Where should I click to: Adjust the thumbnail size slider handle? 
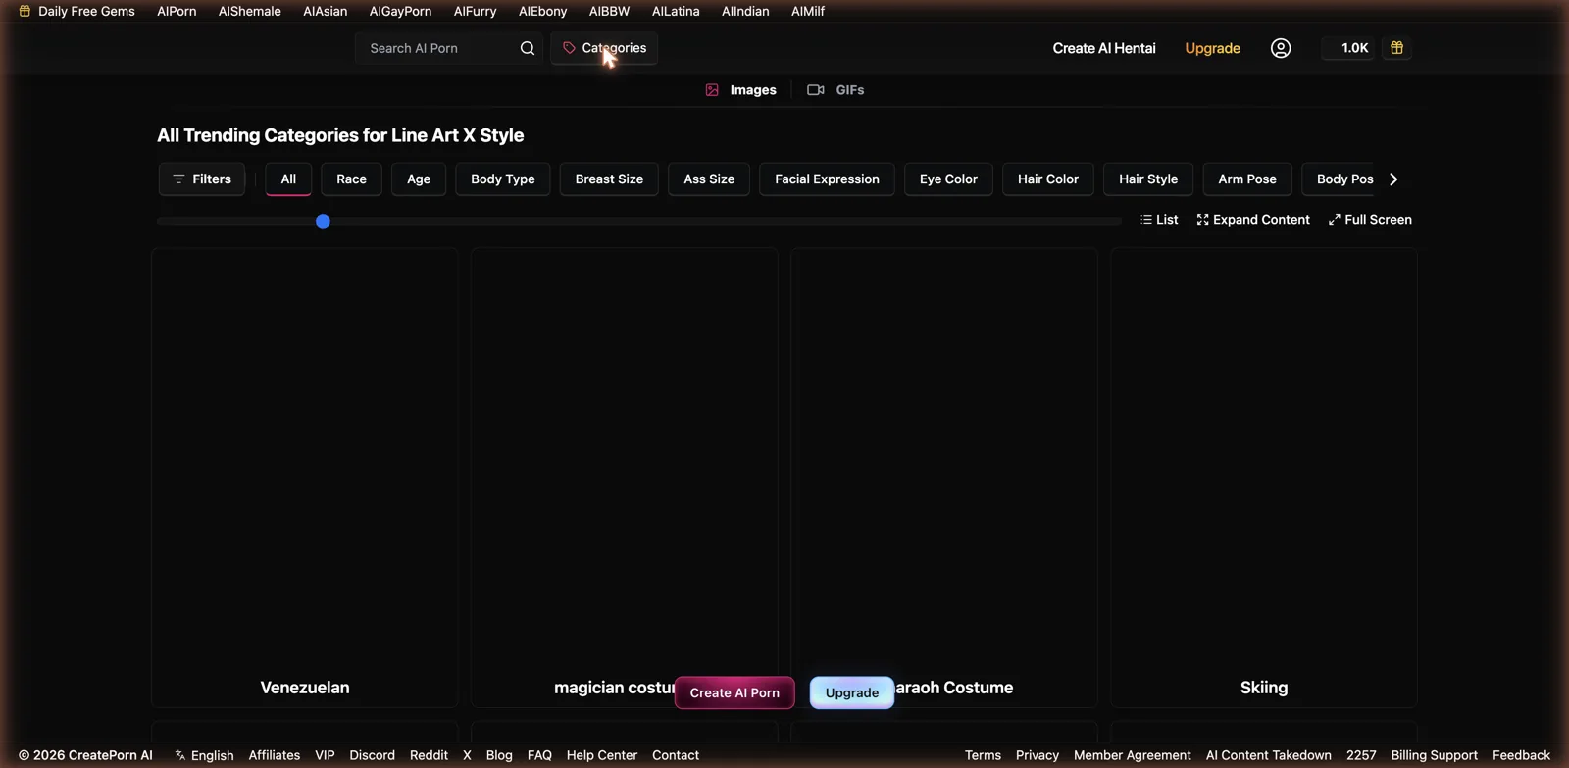(x=323, y=222)
